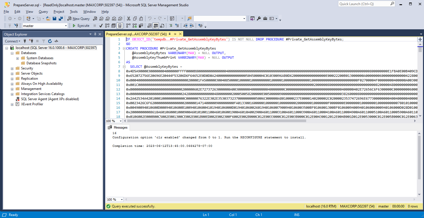Disconnect the current server connection
Image resolution: width=424 pixels, height=218 pixels.
tap(31, 41)
